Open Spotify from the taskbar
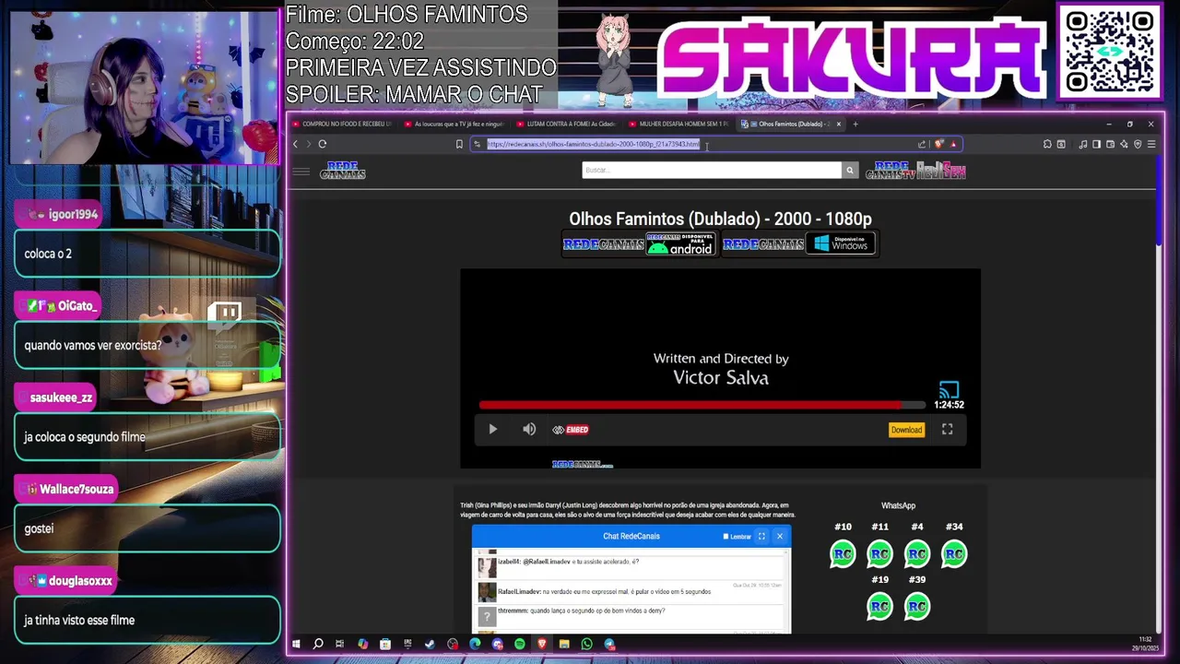Image resolution: width=1180 pixels, height=664 pixels. 520,644
